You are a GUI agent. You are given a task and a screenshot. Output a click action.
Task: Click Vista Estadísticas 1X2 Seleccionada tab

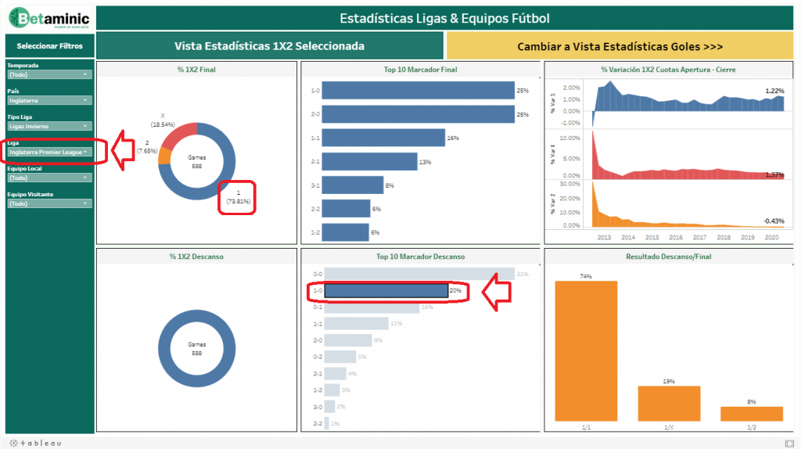coord(269,46)
